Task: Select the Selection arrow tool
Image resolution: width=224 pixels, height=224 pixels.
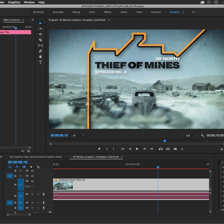Action: 40,23
